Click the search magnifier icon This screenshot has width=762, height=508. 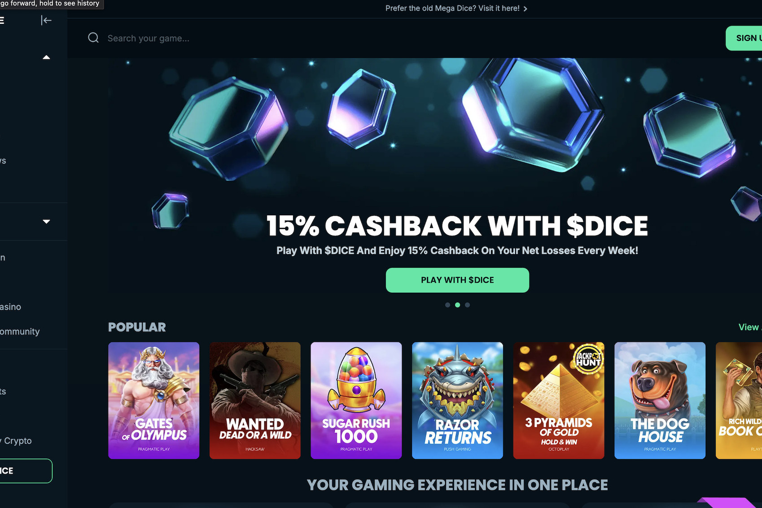[x=93, y=38]
